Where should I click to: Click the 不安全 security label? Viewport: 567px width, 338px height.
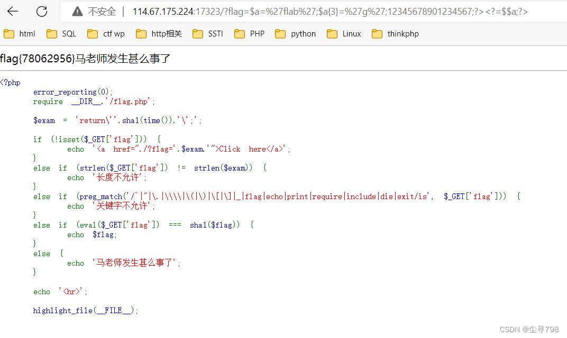coord(102,12)
